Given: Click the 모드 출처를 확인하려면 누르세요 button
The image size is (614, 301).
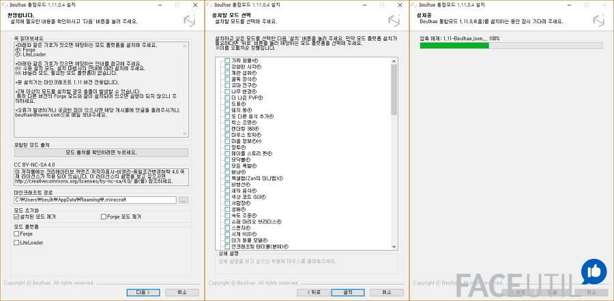Looking at the screenshot, I should (100, 152).
